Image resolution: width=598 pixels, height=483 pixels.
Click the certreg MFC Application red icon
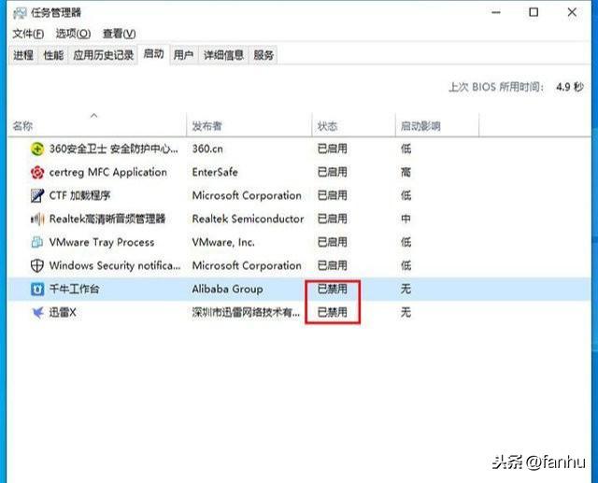(37, 172)
